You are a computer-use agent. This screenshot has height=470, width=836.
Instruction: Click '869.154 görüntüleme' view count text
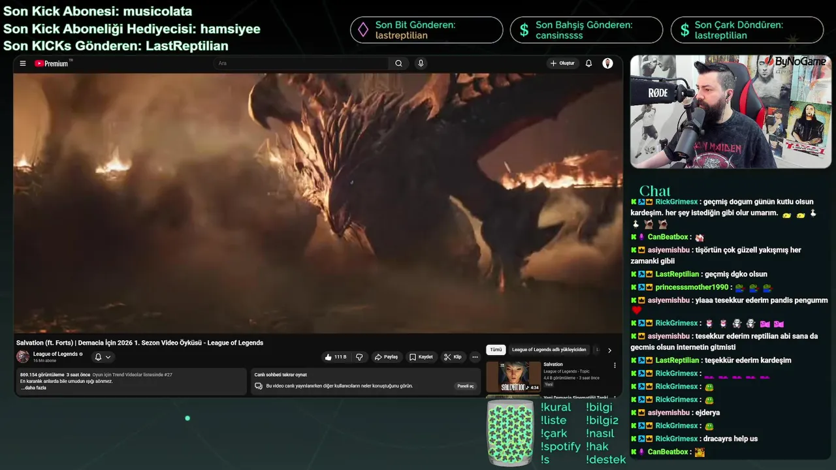tap(42, 375)
